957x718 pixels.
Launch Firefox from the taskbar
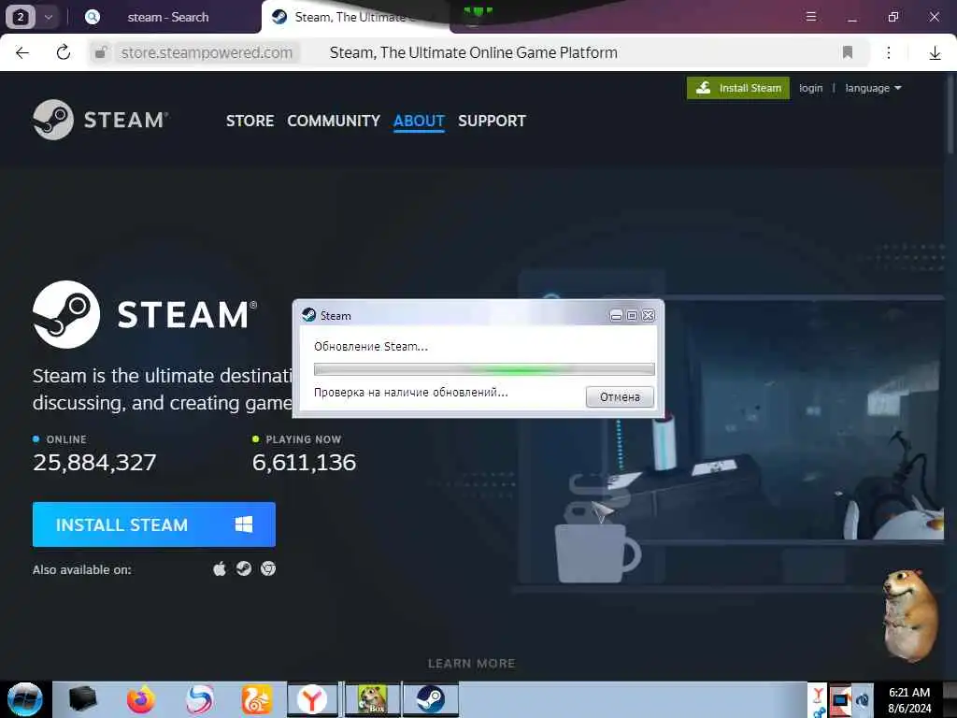coord(140,699)
